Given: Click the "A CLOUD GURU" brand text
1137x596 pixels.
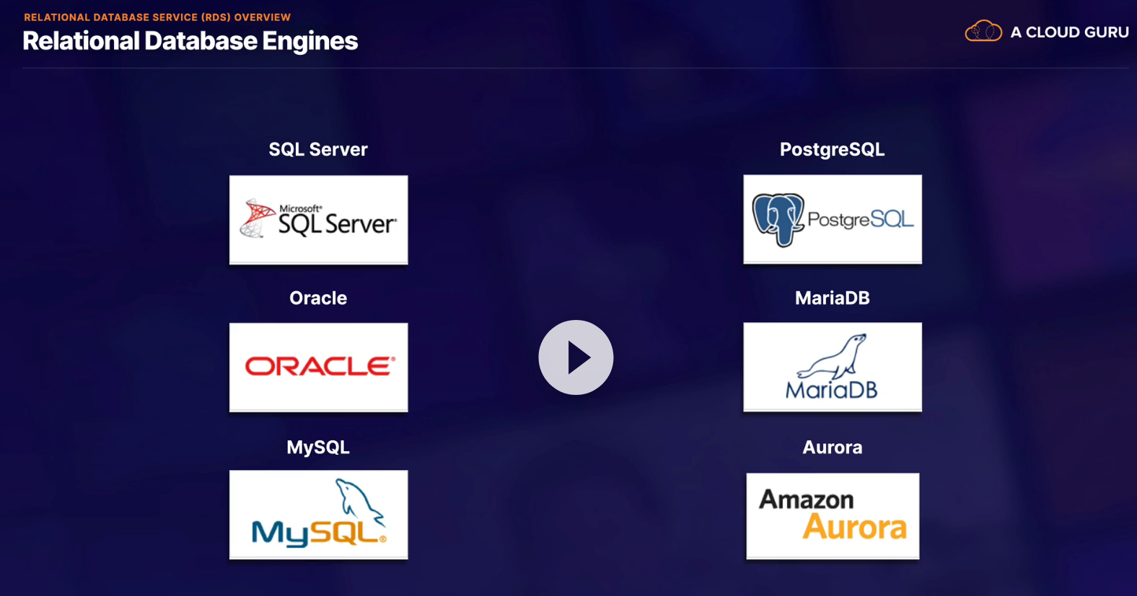Looking at the screenshot, I should pyautogui.click(x=1069, y=32).
